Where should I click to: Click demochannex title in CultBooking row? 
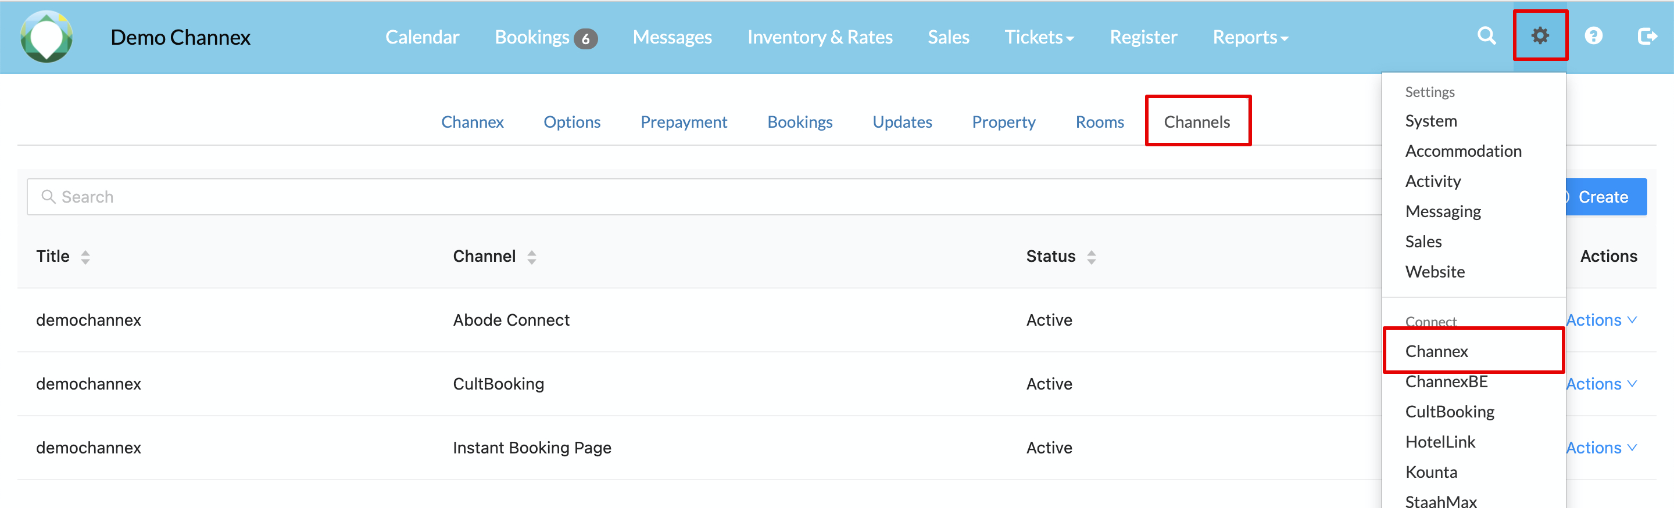point(88,384)
